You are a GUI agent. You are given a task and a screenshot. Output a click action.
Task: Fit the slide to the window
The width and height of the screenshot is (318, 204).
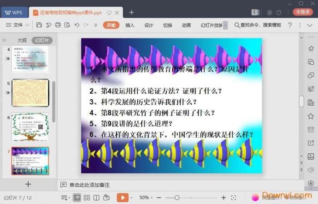234,198
